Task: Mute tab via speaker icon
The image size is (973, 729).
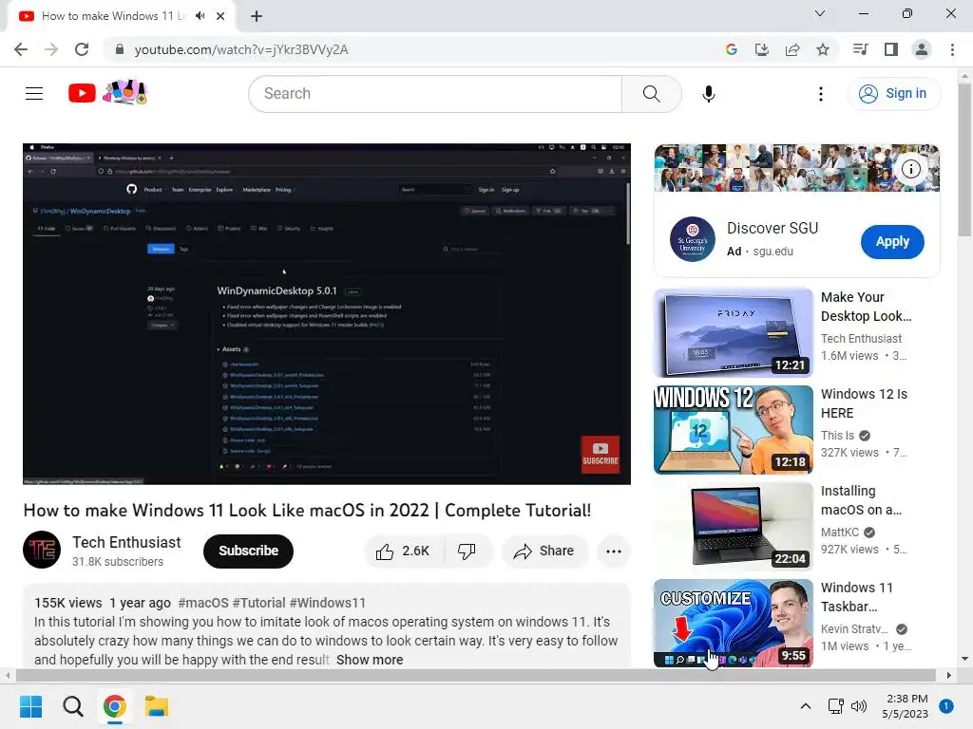Action: tap(200, 16)
